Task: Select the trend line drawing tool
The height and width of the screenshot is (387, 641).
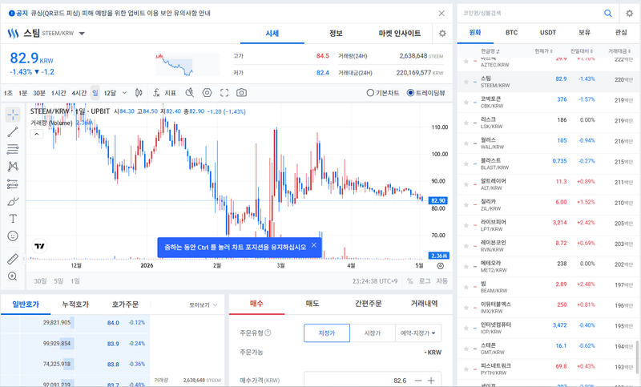Action: pyautogui.click(x=13, y=131)
